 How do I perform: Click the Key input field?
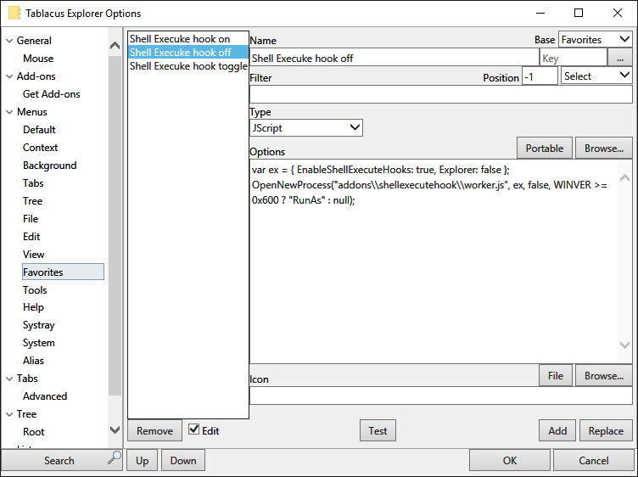[x=573, y=58]
